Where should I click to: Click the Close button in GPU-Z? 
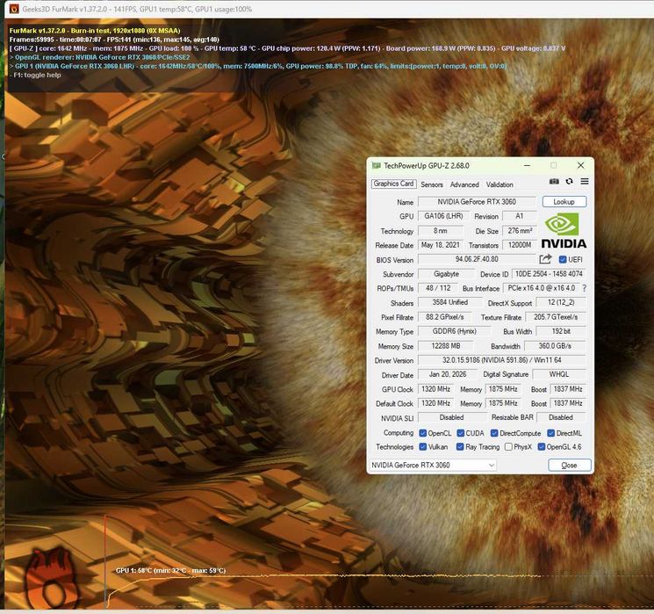click(x=570, y=465)
